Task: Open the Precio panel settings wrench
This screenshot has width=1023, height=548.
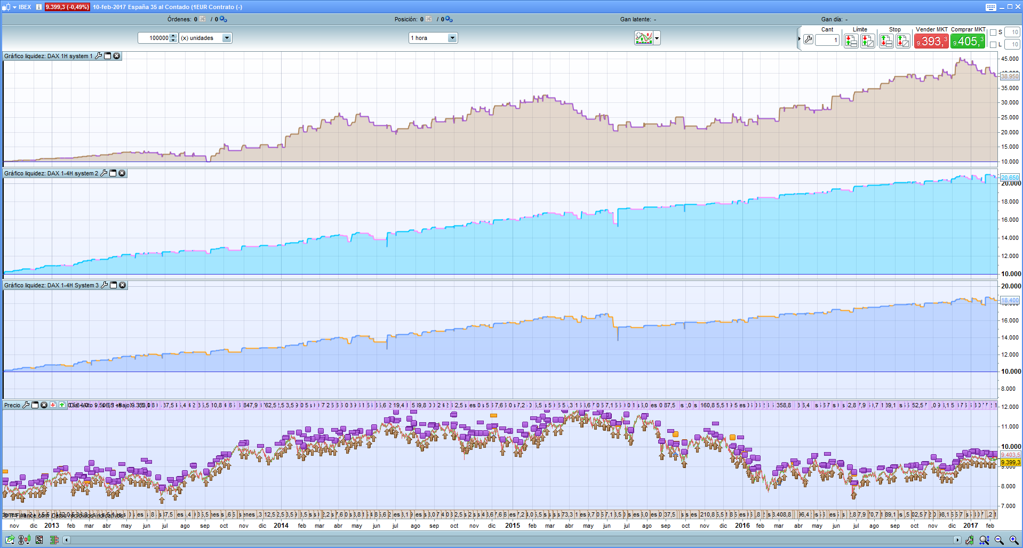Action: click(x=26, y=405)
